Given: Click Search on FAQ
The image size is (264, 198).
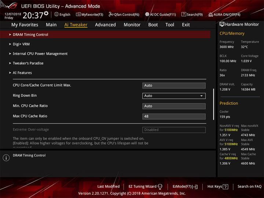Looking at the screenshot, I should tap(249, 187).
